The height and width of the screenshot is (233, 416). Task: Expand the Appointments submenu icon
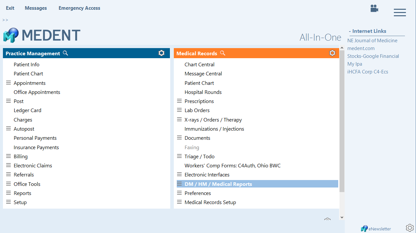click(x=8, y=83)
